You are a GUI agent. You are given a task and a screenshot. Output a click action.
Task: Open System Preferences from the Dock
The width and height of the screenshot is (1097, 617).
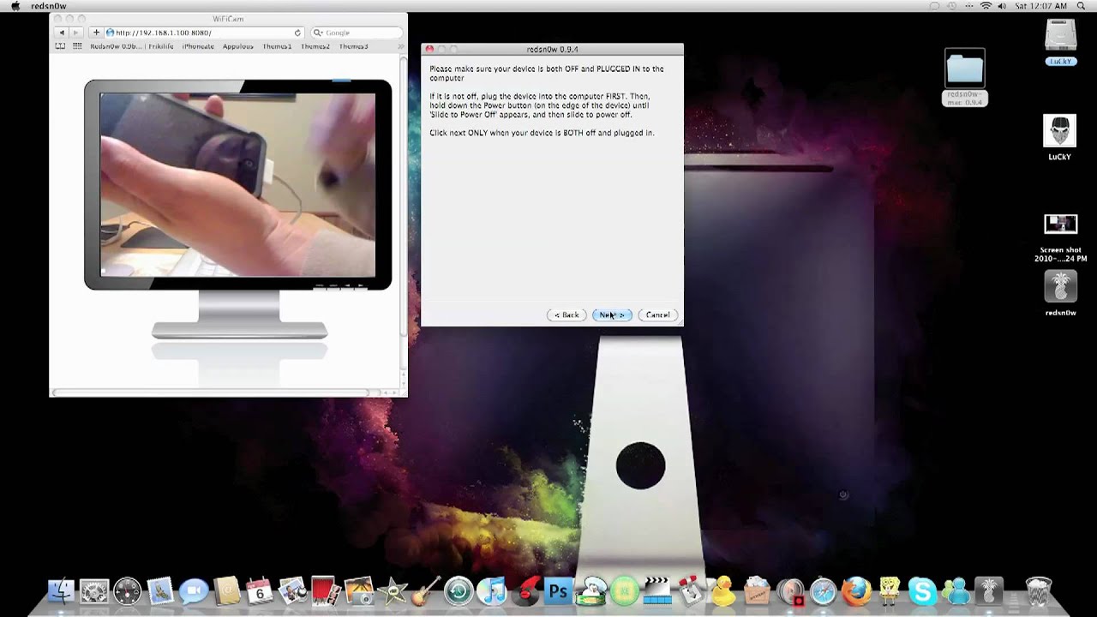coord(94,590)
